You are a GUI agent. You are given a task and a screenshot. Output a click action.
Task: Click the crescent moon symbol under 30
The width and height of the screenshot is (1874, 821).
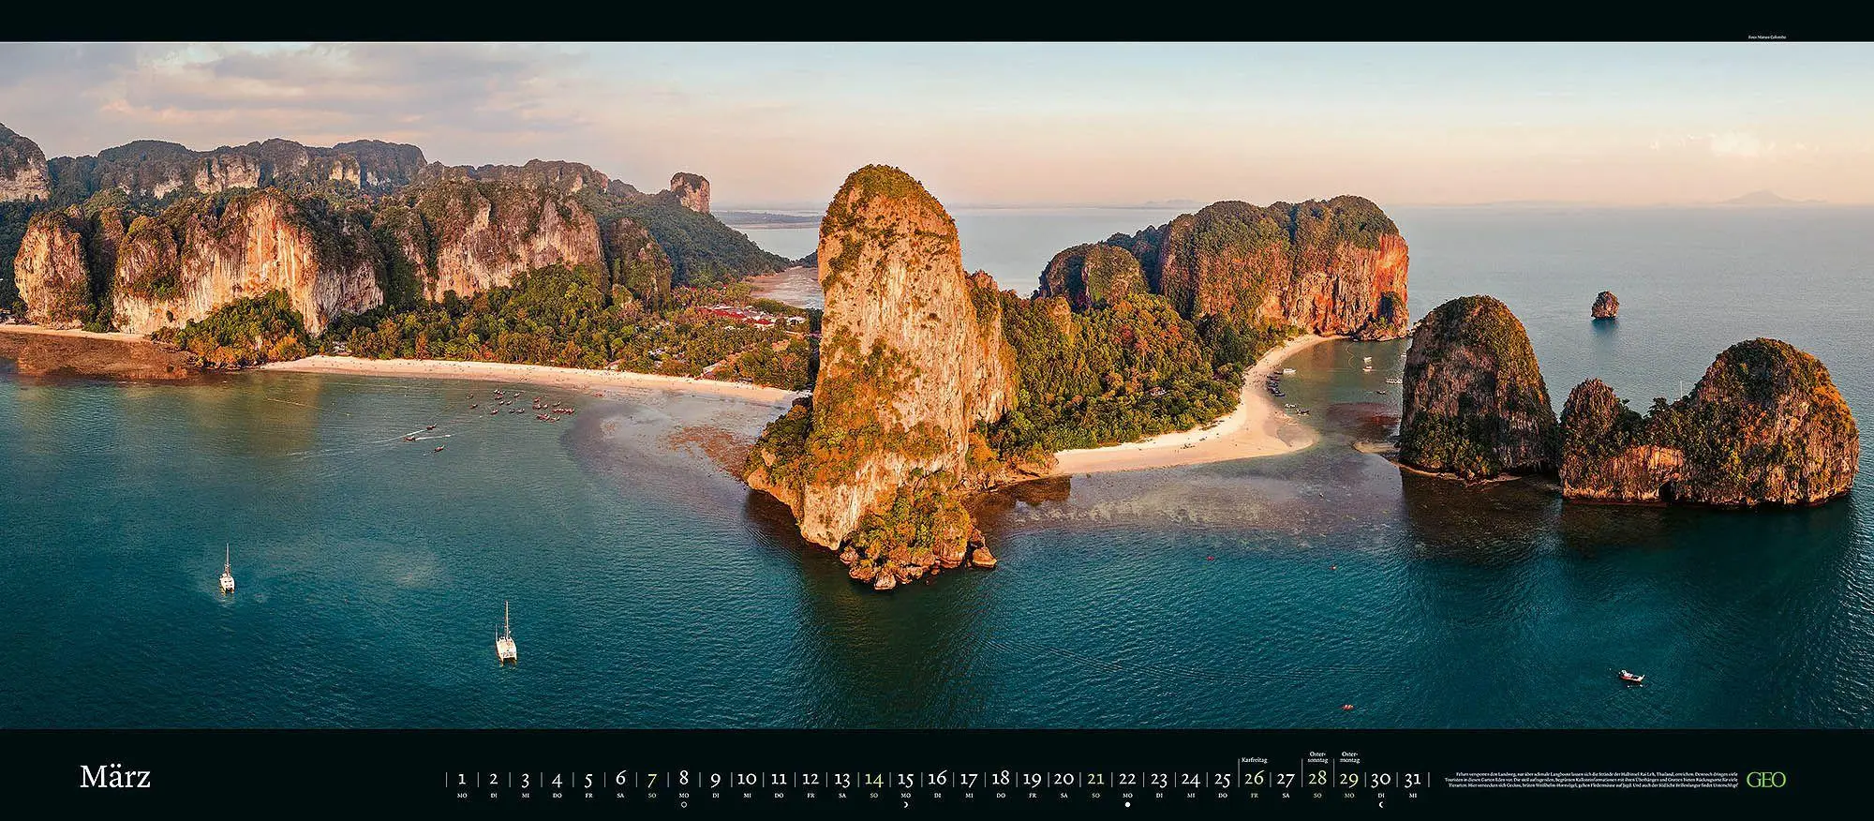coord(1381,804)
